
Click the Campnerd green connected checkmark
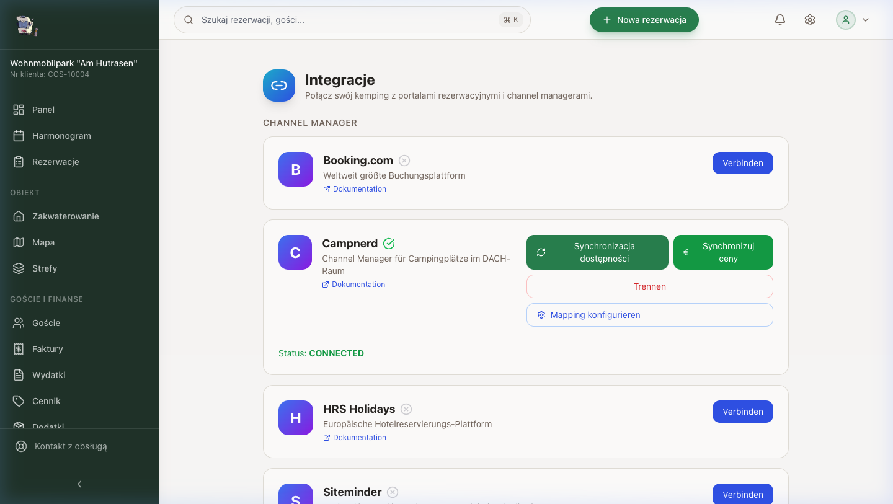[389, 244]
